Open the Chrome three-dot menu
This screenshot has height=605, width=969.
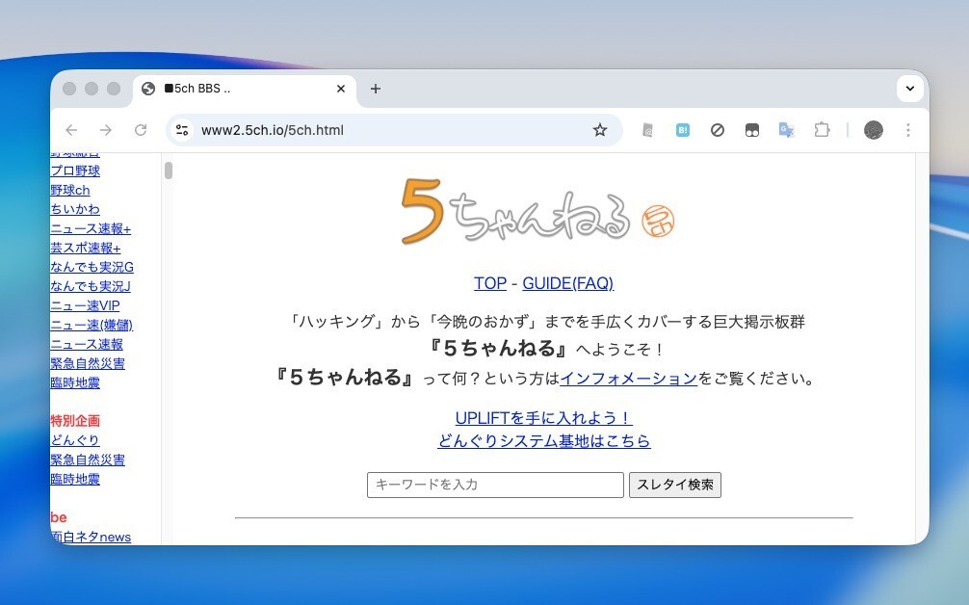click(907, 130)
